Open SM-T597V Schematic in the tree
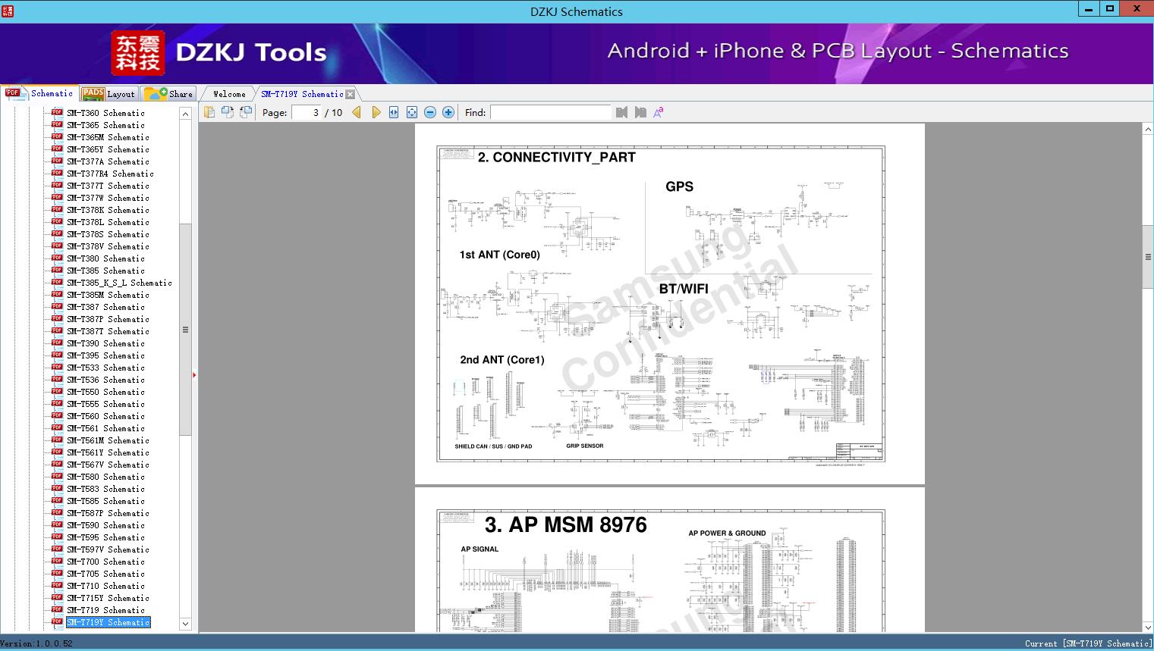1154x651 pixels. (x=108, y=549)
